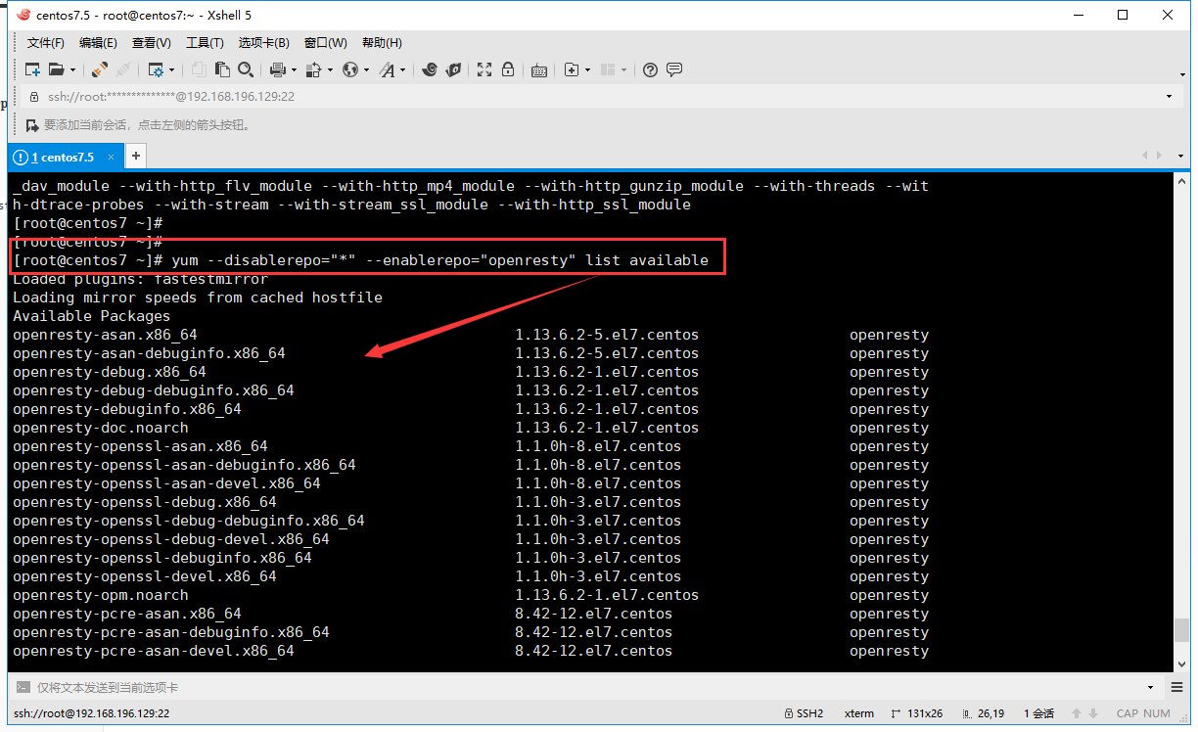
Task: Expand the Print icon dropdown arrow
Action: pyautogui.click(x=294, y=70)
